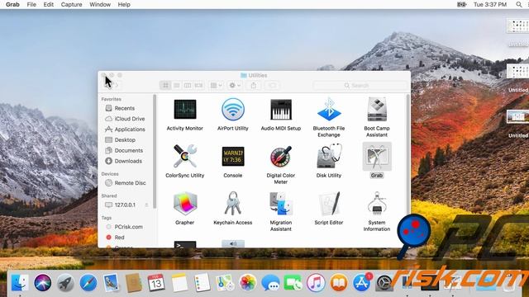Select iCloud Drive in the sidebar

point(129,119)
